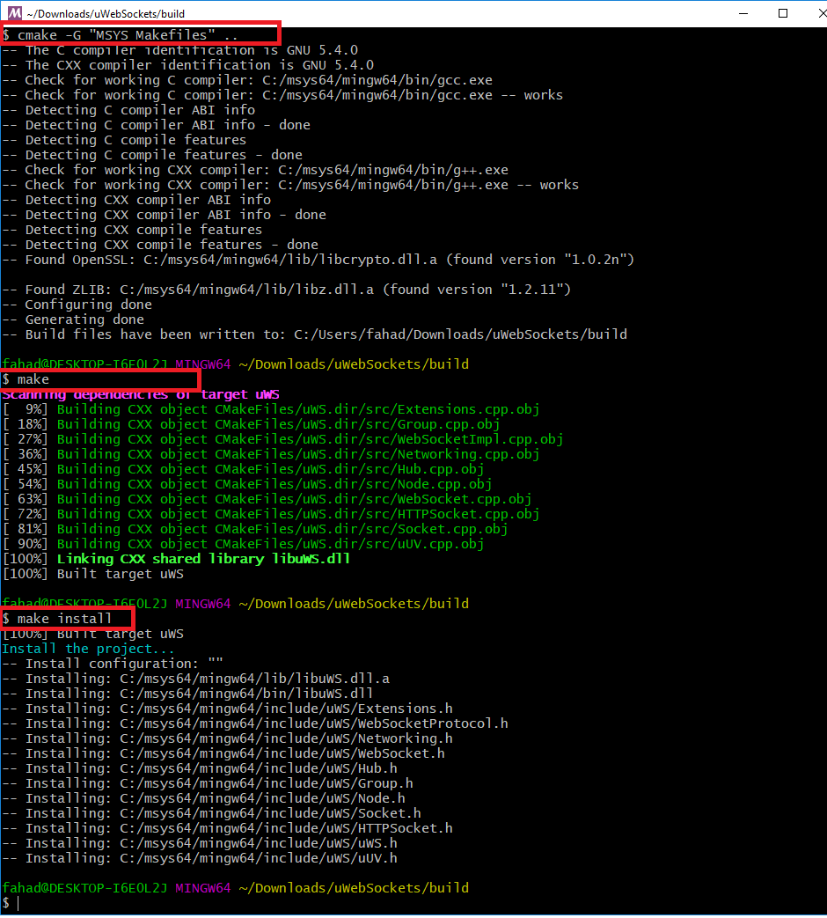Click the Install the project... text
Screen dimensions: 827x918
(x=88, y=649)
